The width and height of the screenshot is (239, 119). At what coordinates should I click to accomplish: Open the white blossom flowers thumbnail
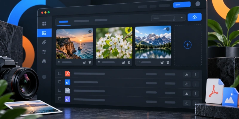[x=114, y=43]
